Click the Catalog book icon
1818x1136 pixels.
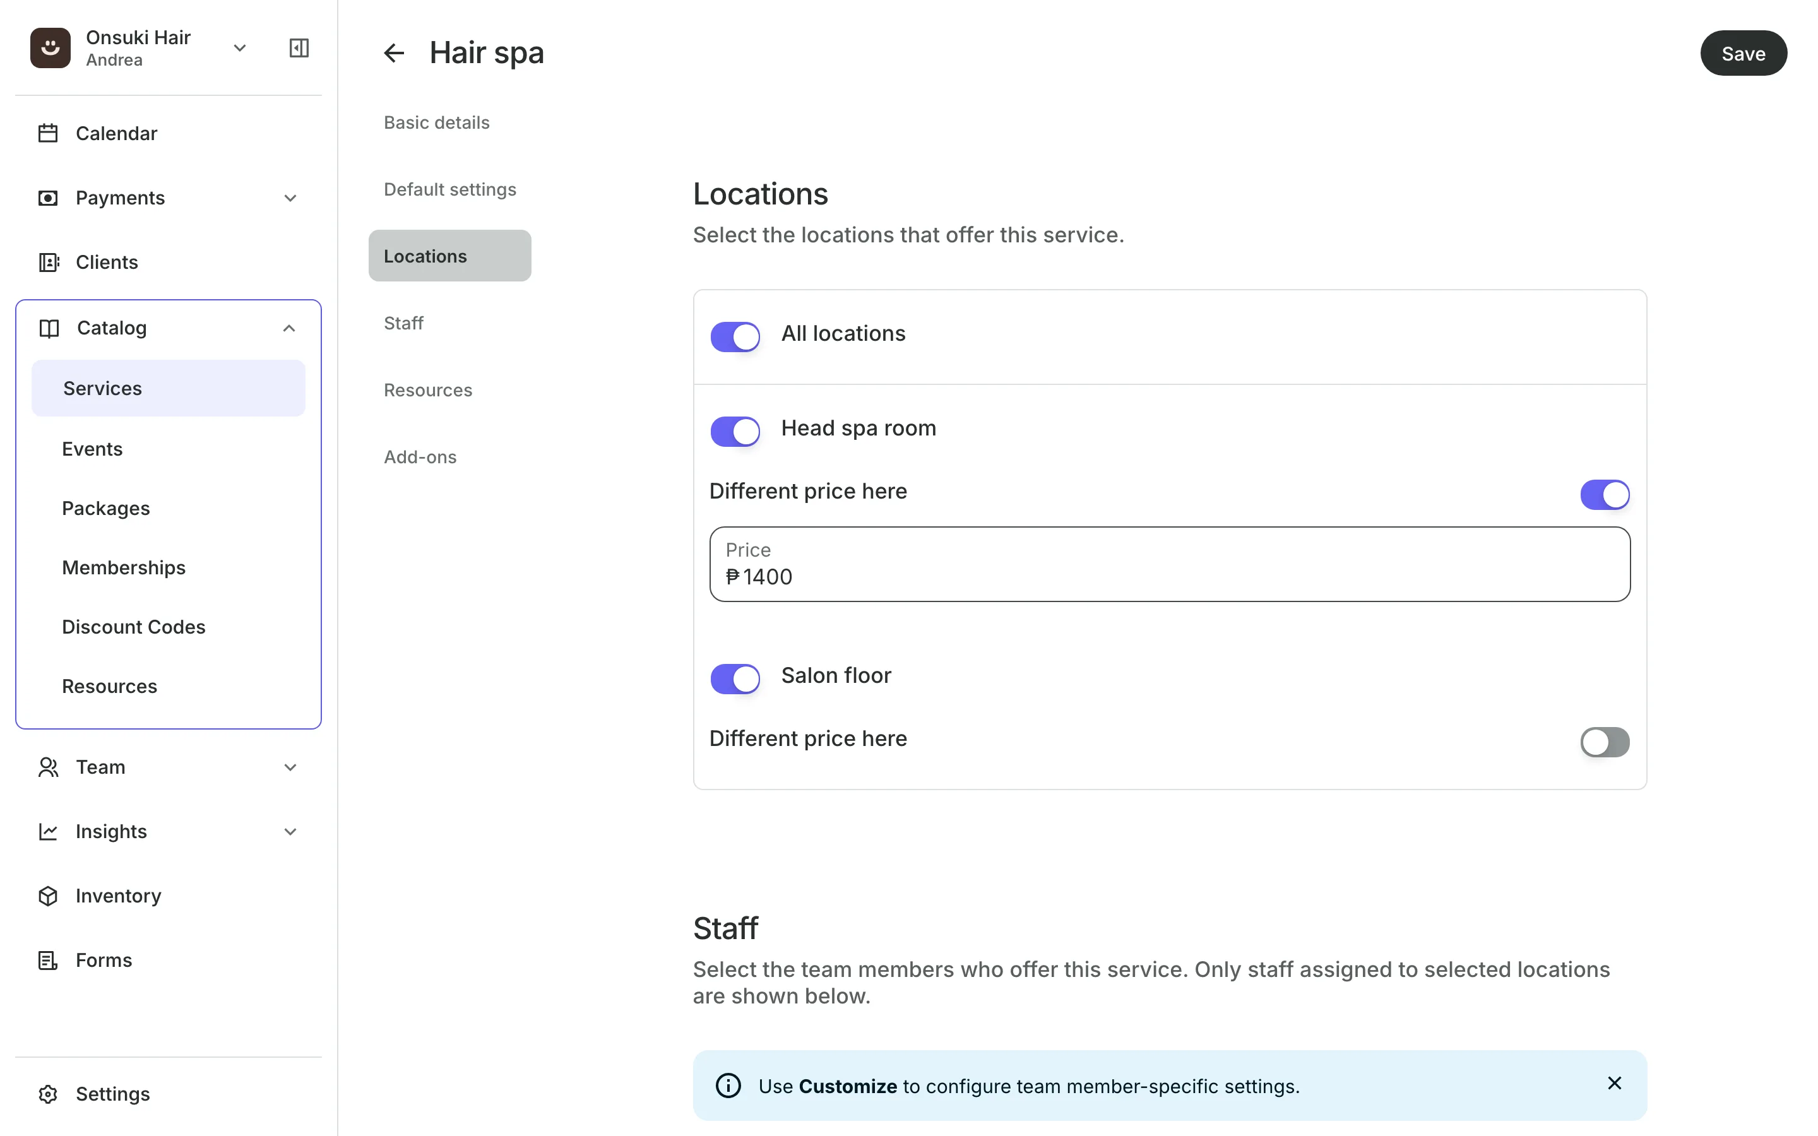coord(49,328)
